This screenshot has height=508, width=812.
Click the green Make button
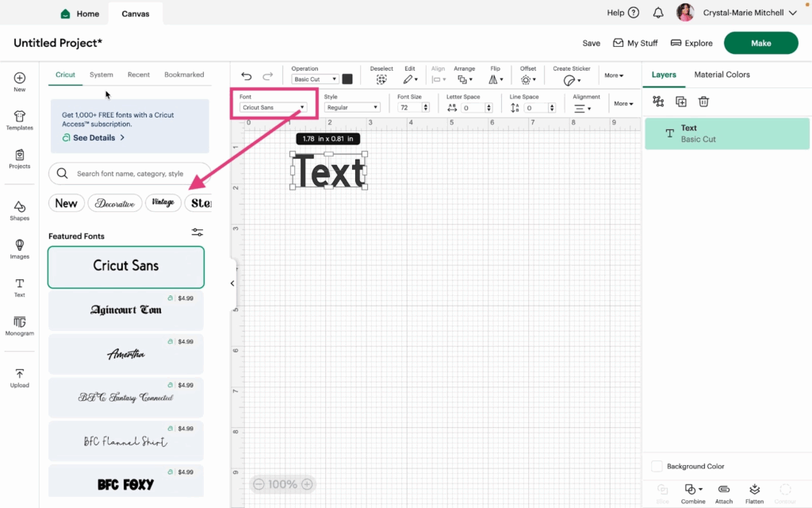[760, 43]
